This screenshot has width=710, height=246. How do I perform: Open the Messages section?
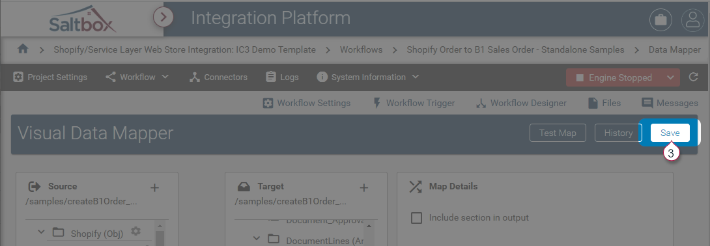point(670,103)
